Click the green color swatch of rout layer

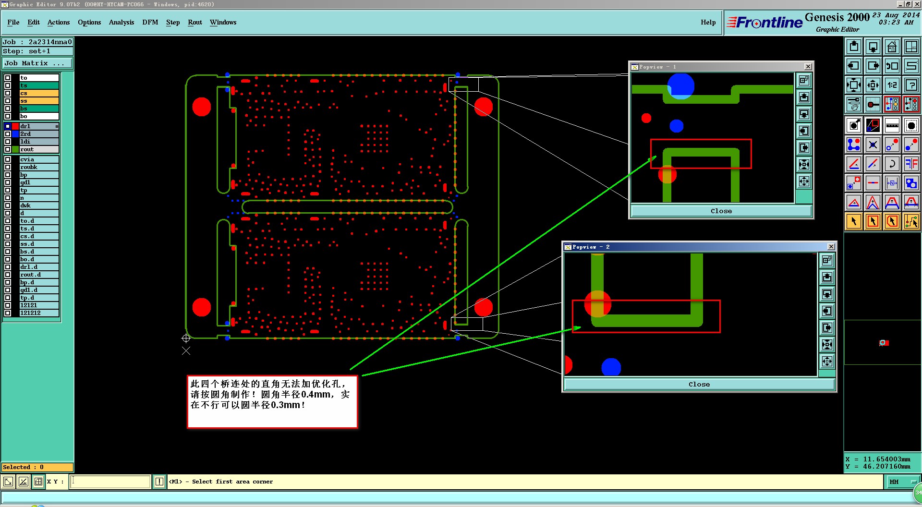tap(15, 149)
